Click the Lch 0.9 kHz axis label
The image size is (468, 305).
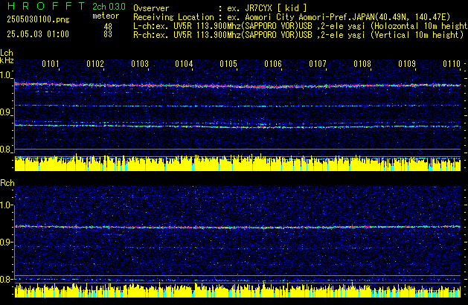6,112
